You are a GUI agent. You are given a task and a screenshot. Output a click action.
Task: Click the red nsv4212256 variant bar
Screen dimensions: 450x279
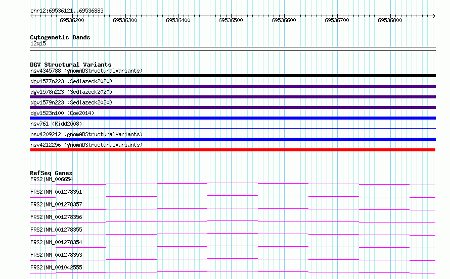233,150
